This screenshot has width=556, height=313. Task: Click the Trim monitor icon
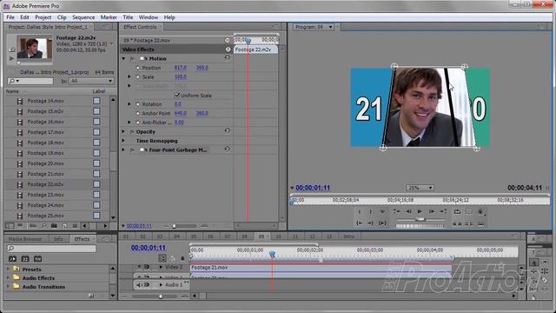[480, 223]
